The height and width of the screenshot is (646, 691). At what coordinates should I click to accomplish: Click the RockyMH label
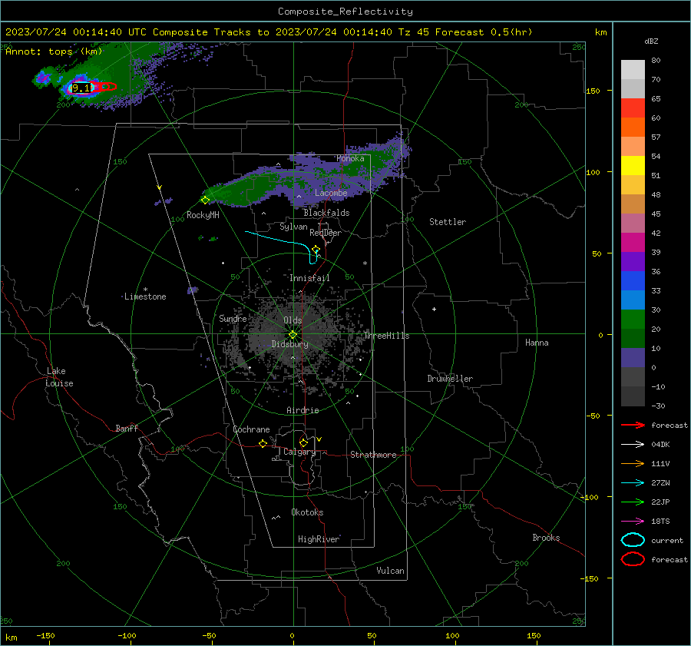[x=203, y=215]
